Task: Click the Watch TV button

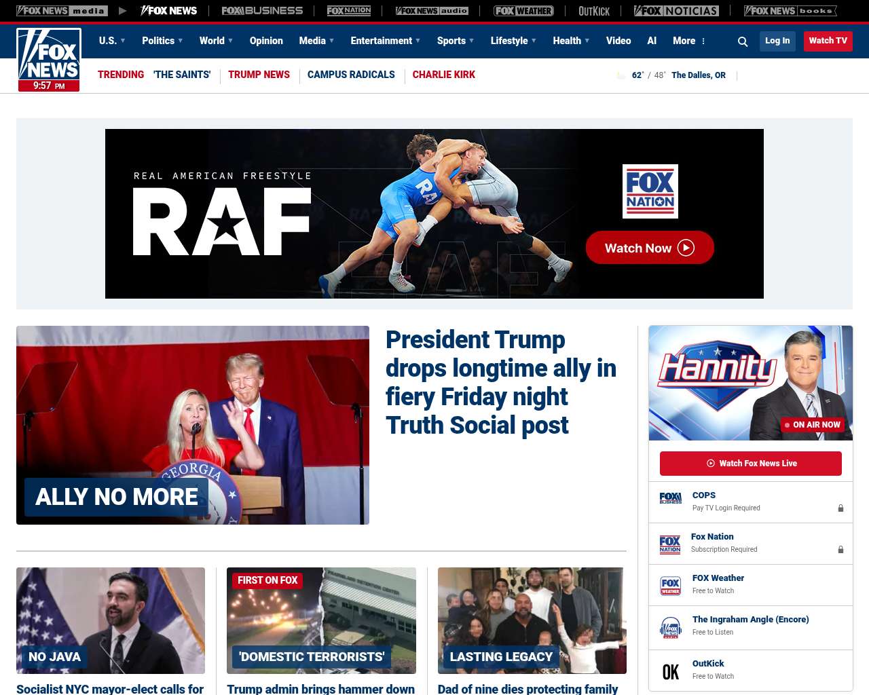Action: pos(828,41)
